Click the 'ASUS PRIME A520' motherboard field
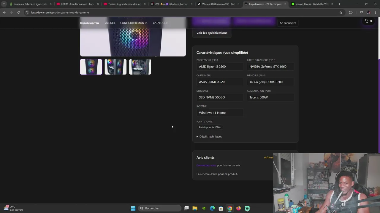The image size is (380, 213). 220,82
